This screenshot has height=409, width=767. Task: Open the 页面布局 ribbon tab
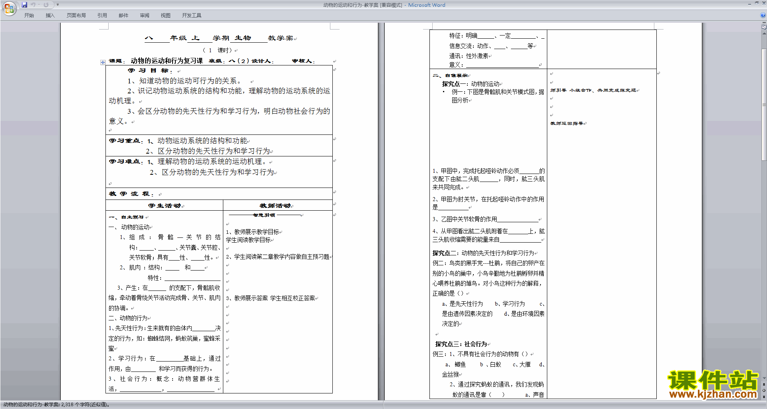point(76,15)
